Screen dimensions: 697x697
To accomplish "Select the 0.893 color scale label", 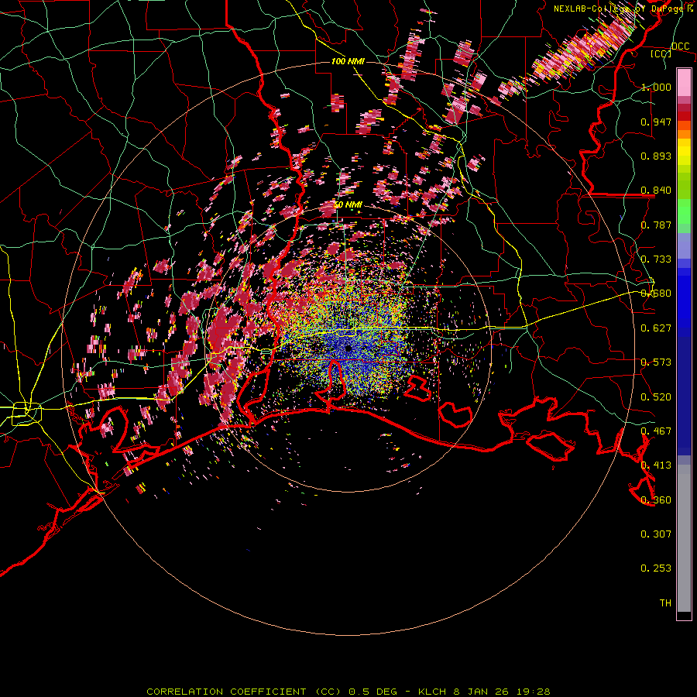I will point(656,156).
